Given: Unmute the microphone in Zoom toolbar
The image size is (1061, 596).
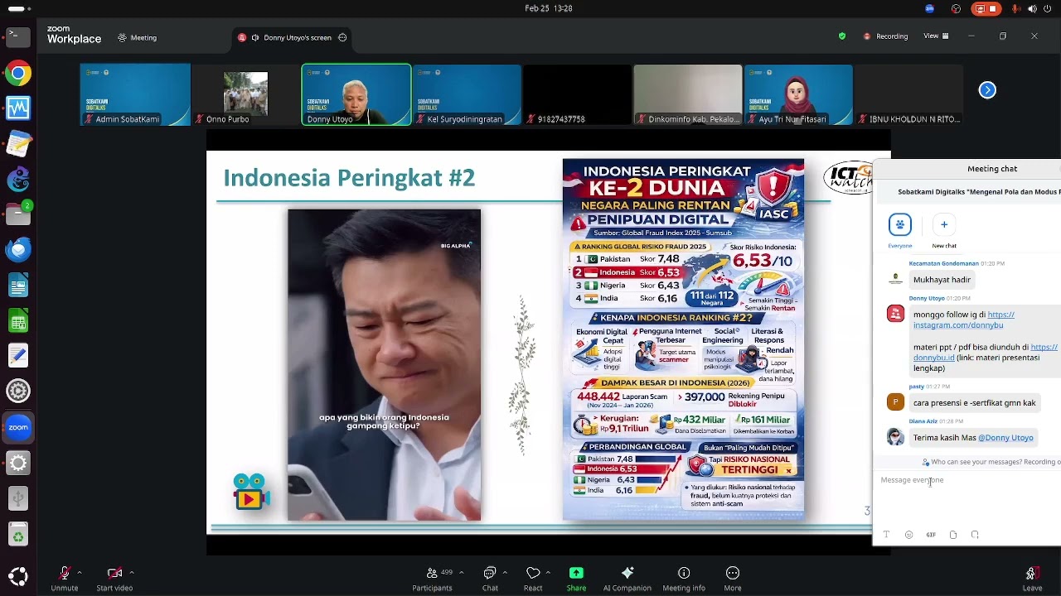Looking at the screenshot, I should tap(65, 577).
